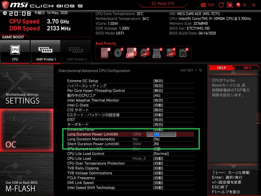Image resolution: width=261 pixels, height=196 pixels.
Task: Edit the Long Duration Power Limit field
Action: (161, 134)
